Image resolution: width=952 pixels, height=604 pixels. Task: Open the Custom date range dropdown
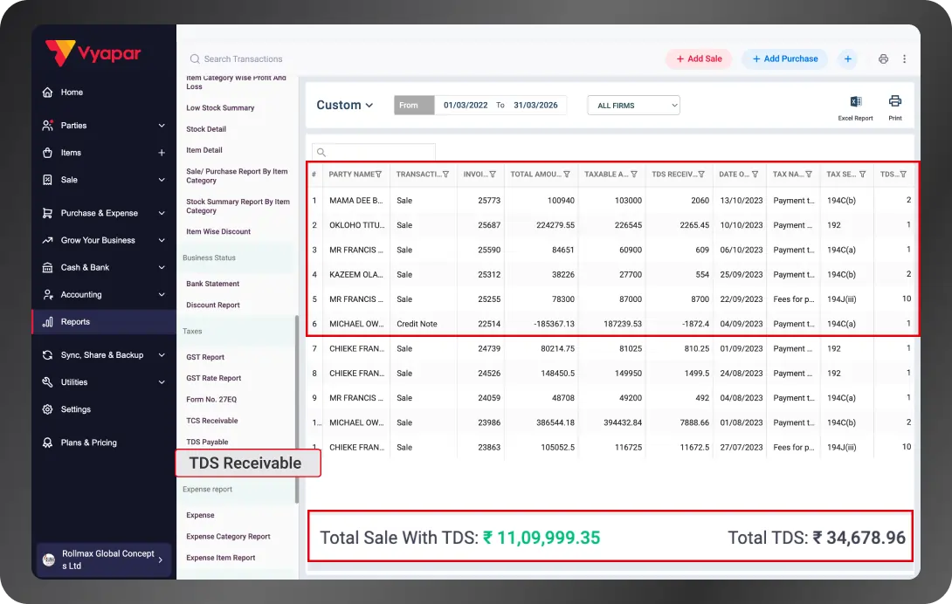(x=344, y=105)
